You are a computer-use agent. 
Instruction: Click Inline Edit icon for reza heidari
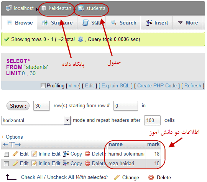point(34,163)
